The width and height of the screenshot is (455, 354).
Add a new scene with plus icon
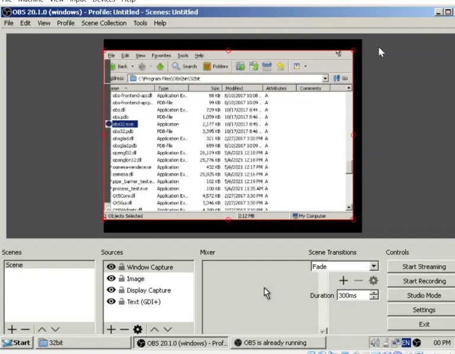12,329
